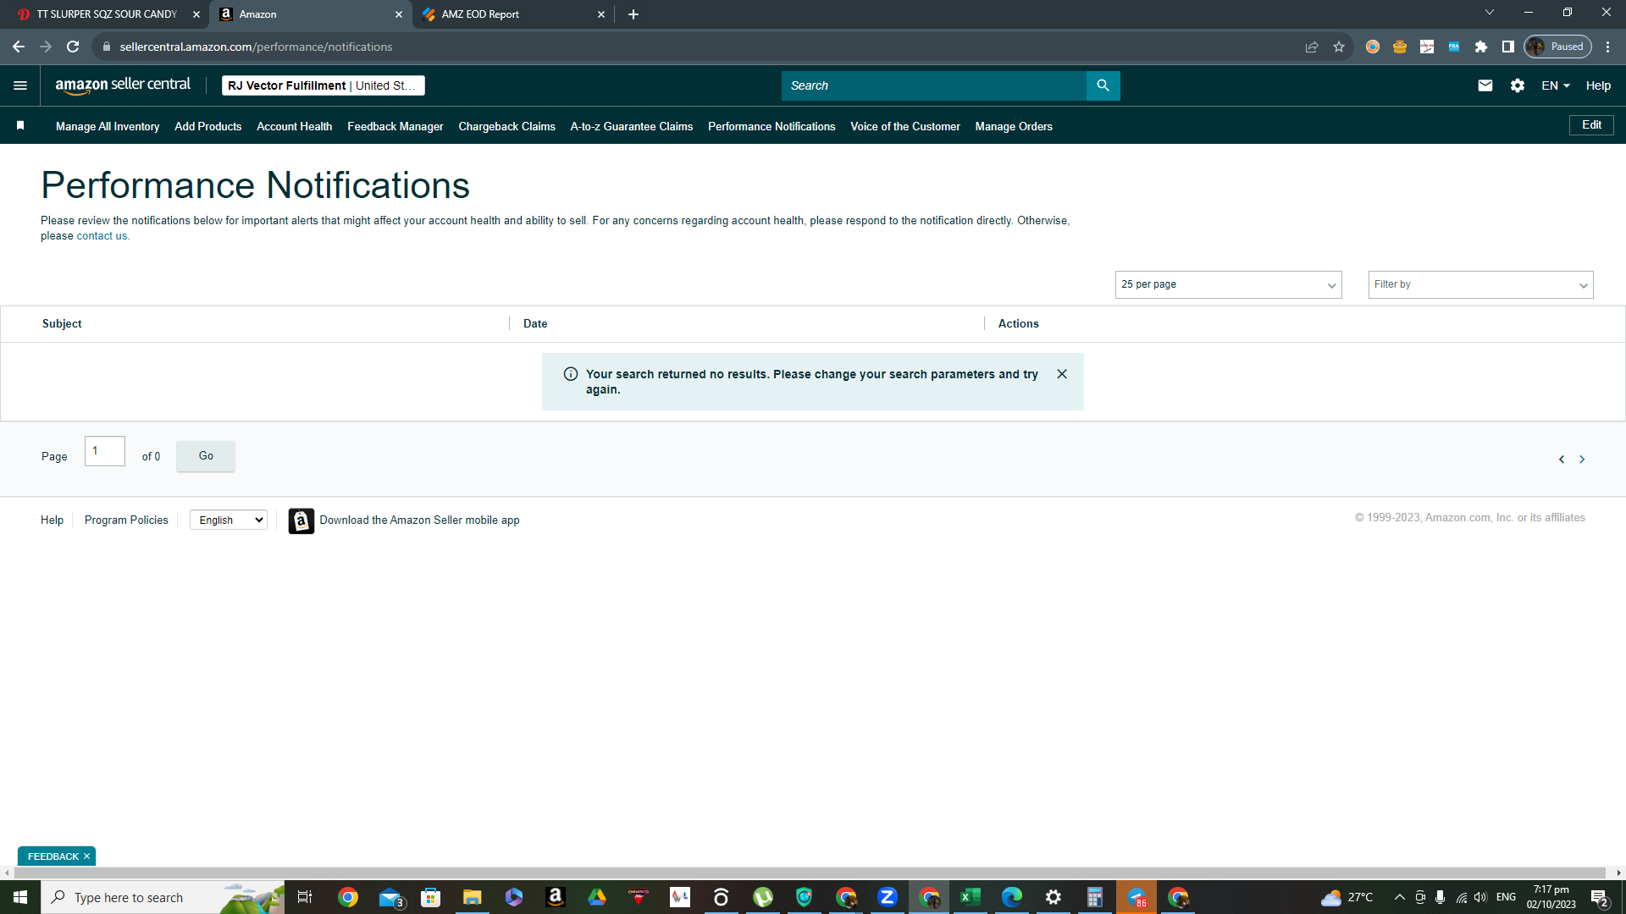Click the bookmark icon in the favorites bar
The image size is (1626, 914).
20,125
